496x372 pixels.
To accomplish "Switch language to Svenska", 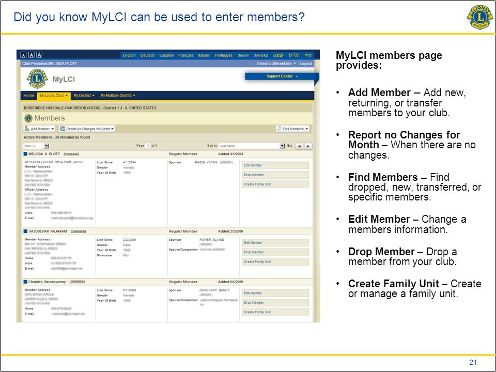I will [260, 55].
